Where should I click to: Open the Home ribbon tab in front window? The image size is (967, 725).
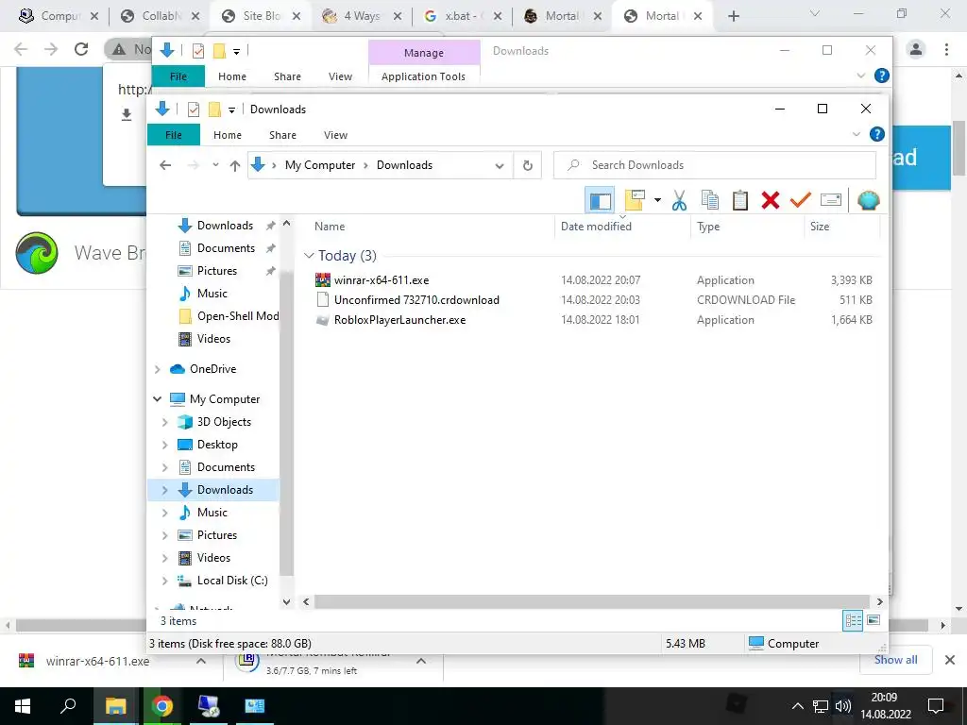point(228,135)
